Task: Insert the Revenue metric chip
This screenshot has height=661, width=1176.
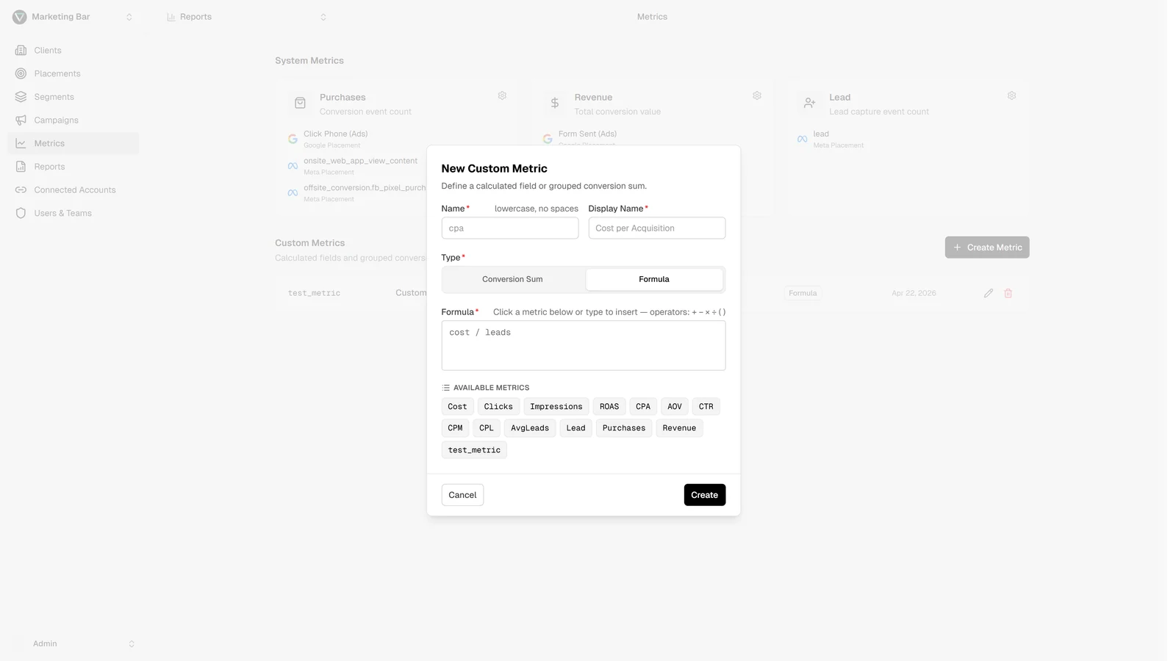Action: [679, 428]
